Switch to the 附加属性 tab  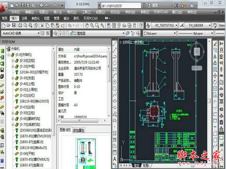(x=79, y=130)
